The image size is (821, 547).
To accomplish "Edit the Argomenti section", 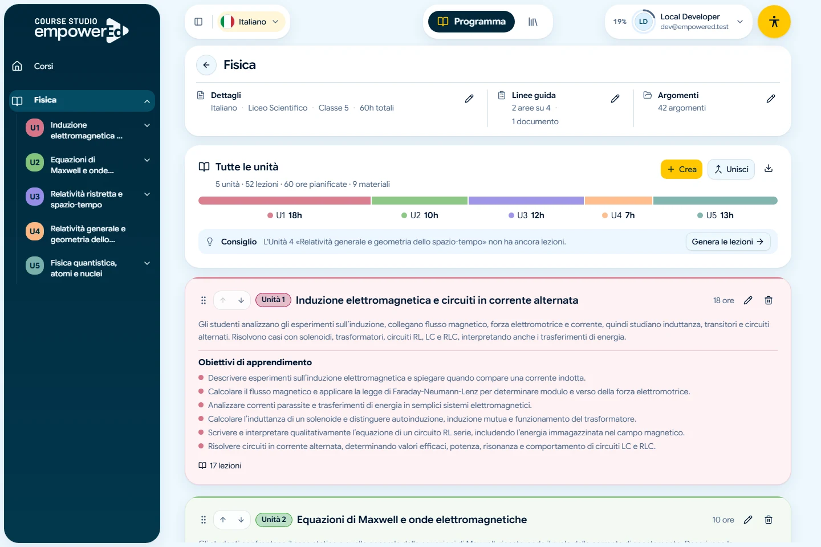I will point(771,99).
